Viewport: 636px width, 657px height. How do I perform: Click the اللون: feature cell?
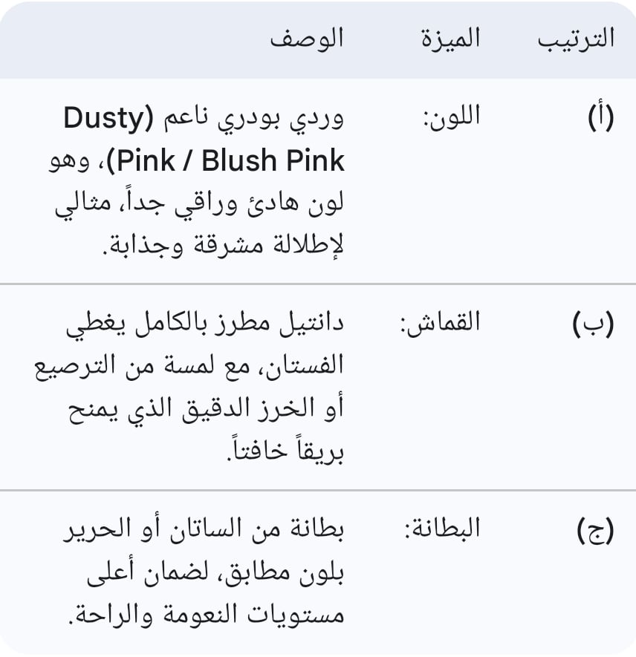[x=452, y=117]
